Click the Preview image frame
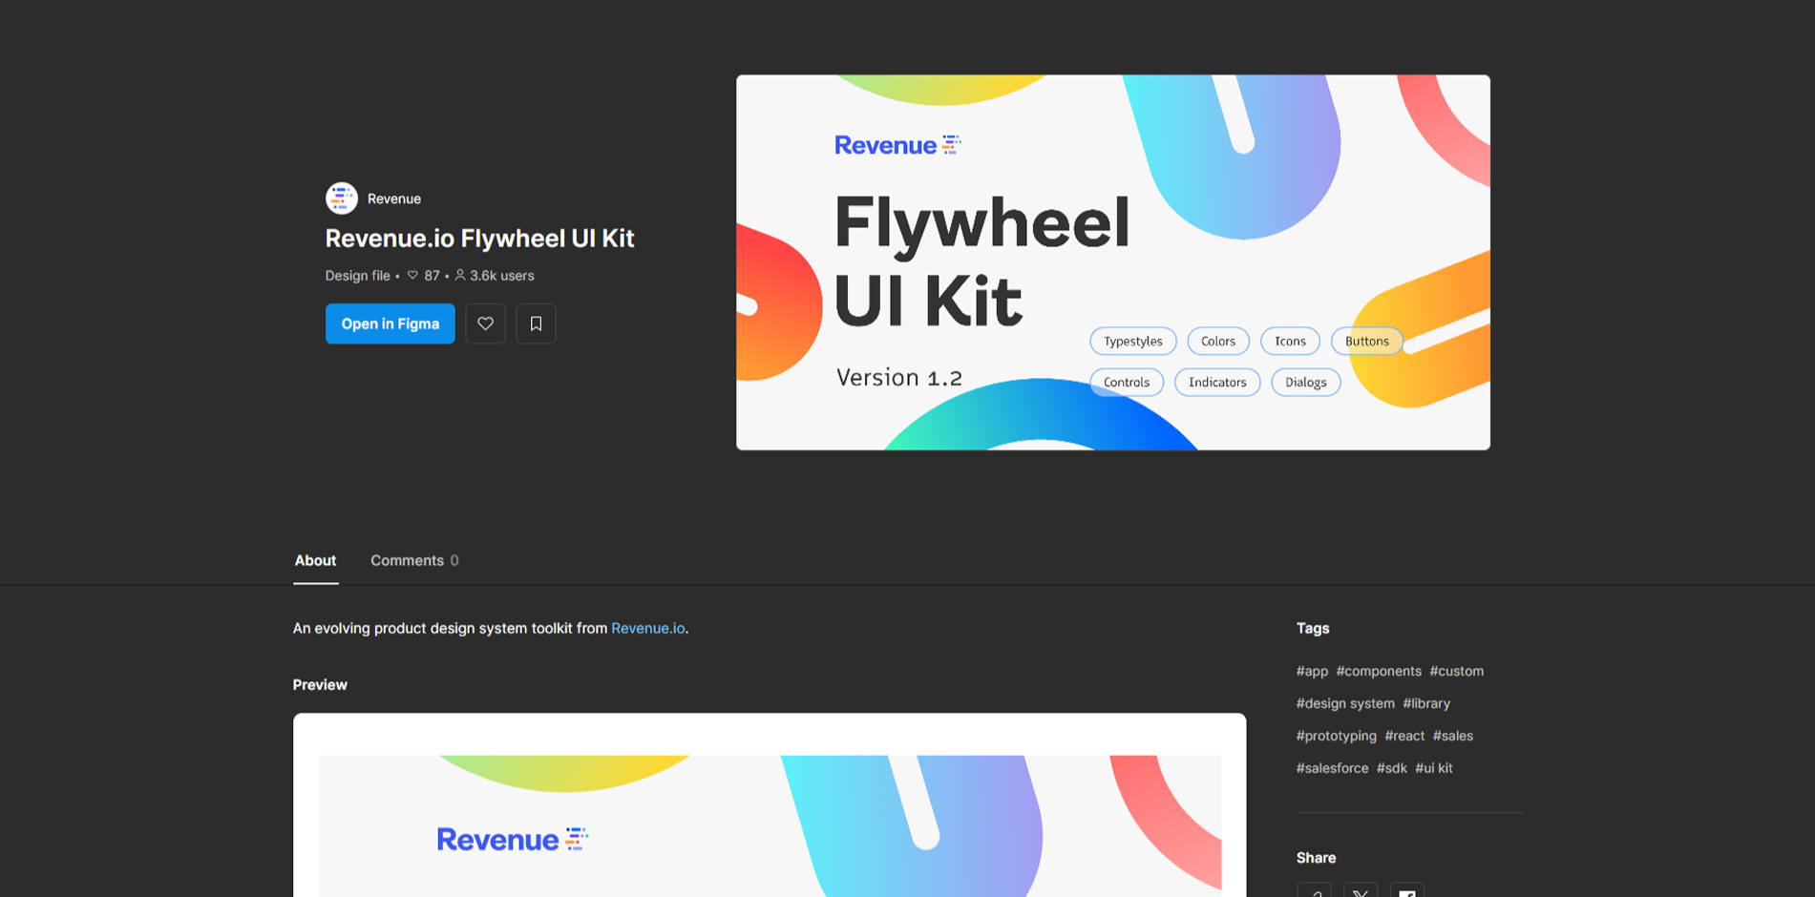Viewport: 1815px width, 897px height. 770,805
